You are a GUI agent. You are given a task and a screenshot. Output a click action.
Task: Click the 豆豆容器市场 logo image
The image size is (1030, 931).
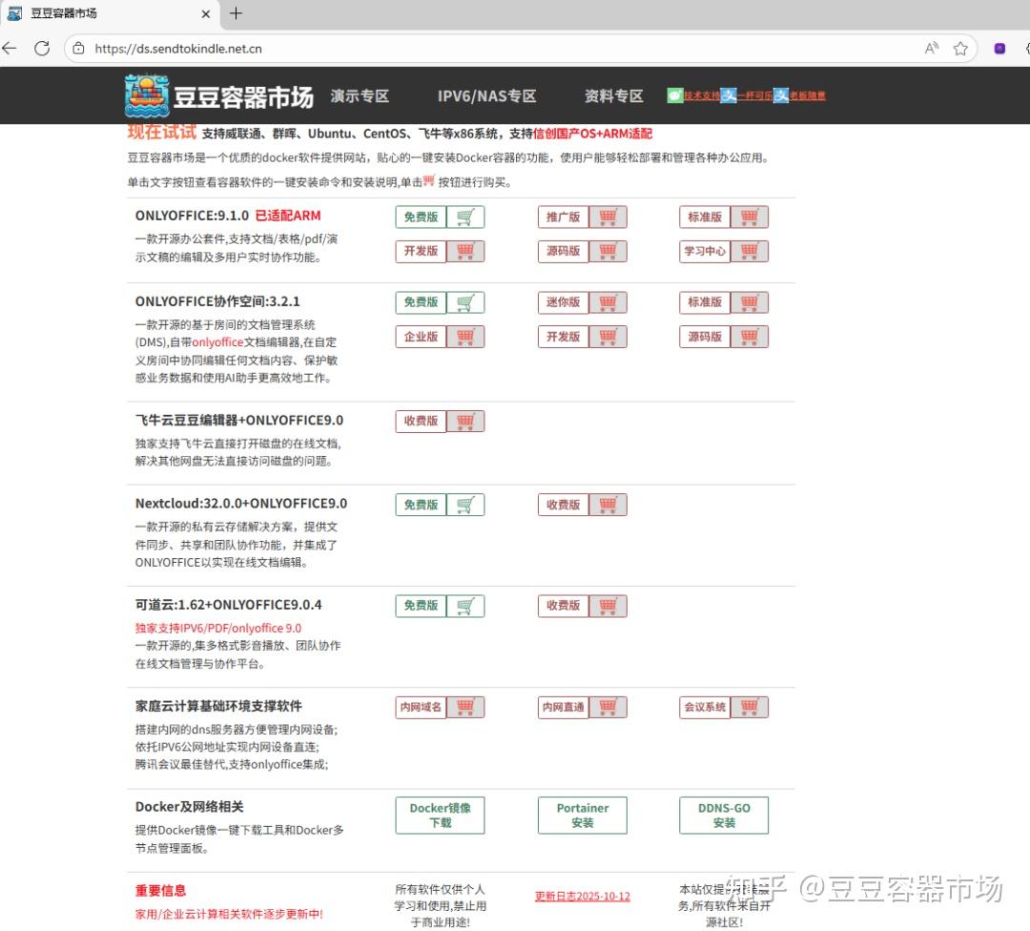tap(147, 96)
